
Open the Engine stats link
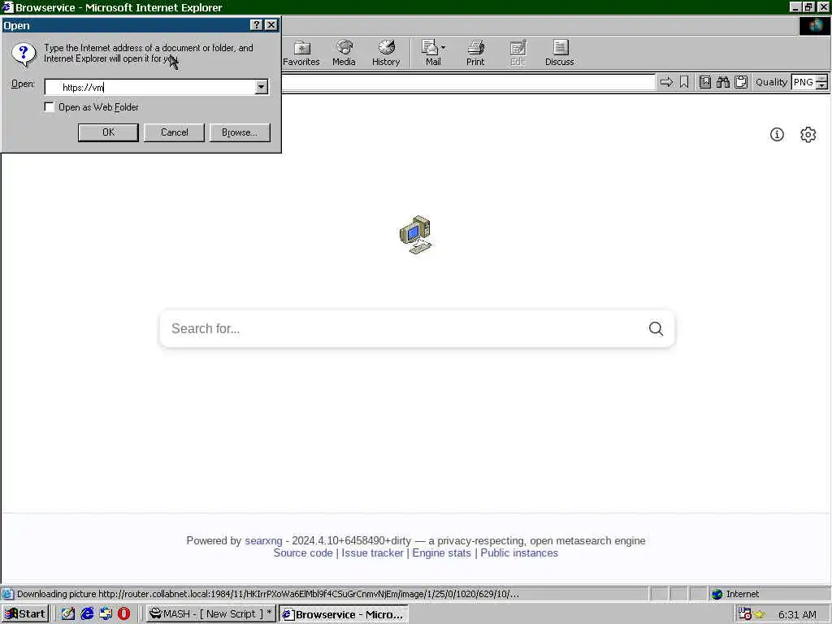(x=441, y=552)
